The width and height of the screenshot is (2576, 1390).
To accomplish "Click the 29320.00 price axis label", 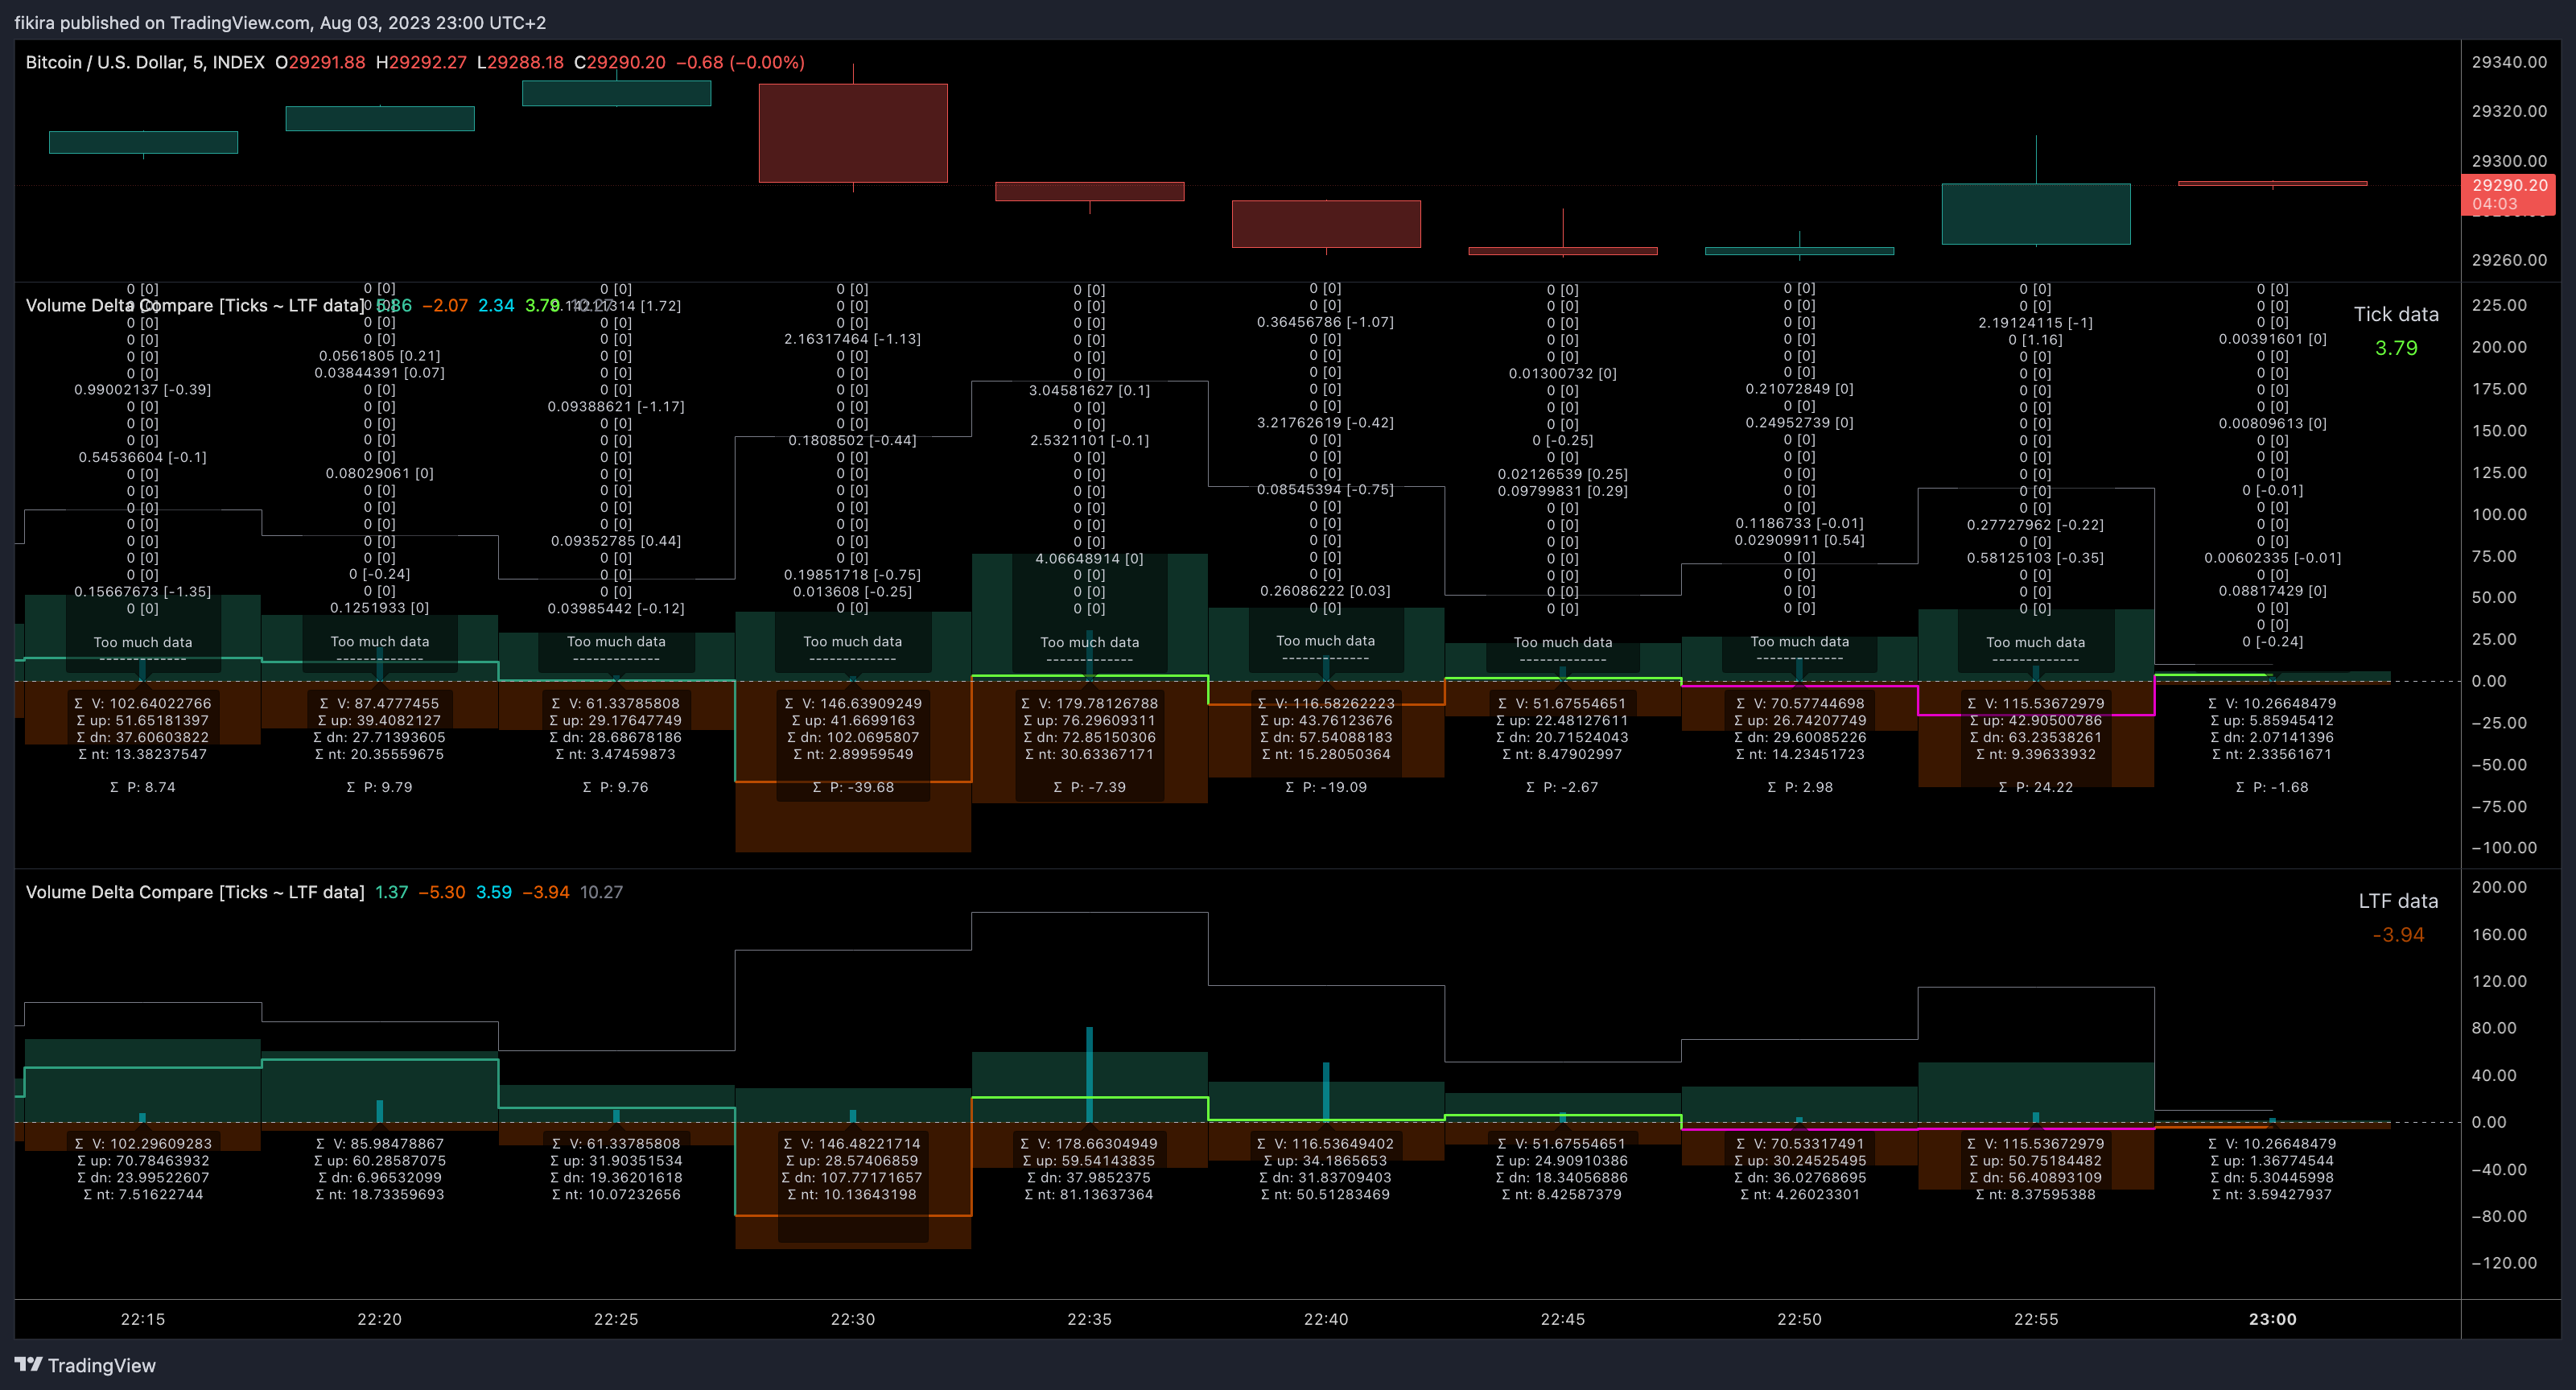I will 2508,111.
